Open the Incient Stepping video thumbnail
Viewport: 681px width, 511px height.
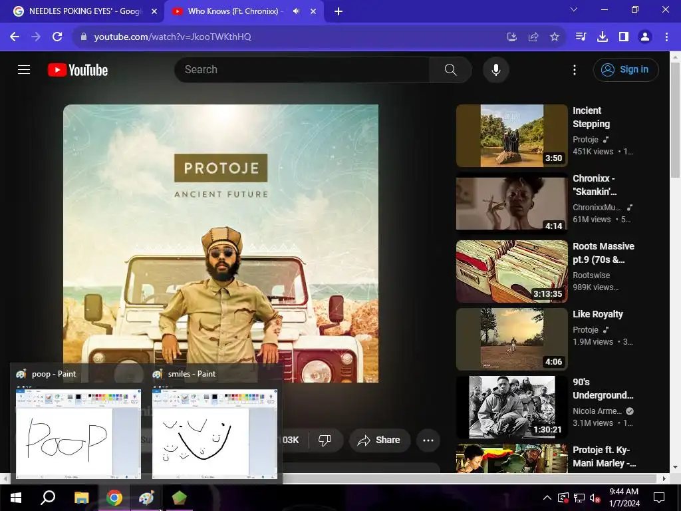[x=511, y=136]
